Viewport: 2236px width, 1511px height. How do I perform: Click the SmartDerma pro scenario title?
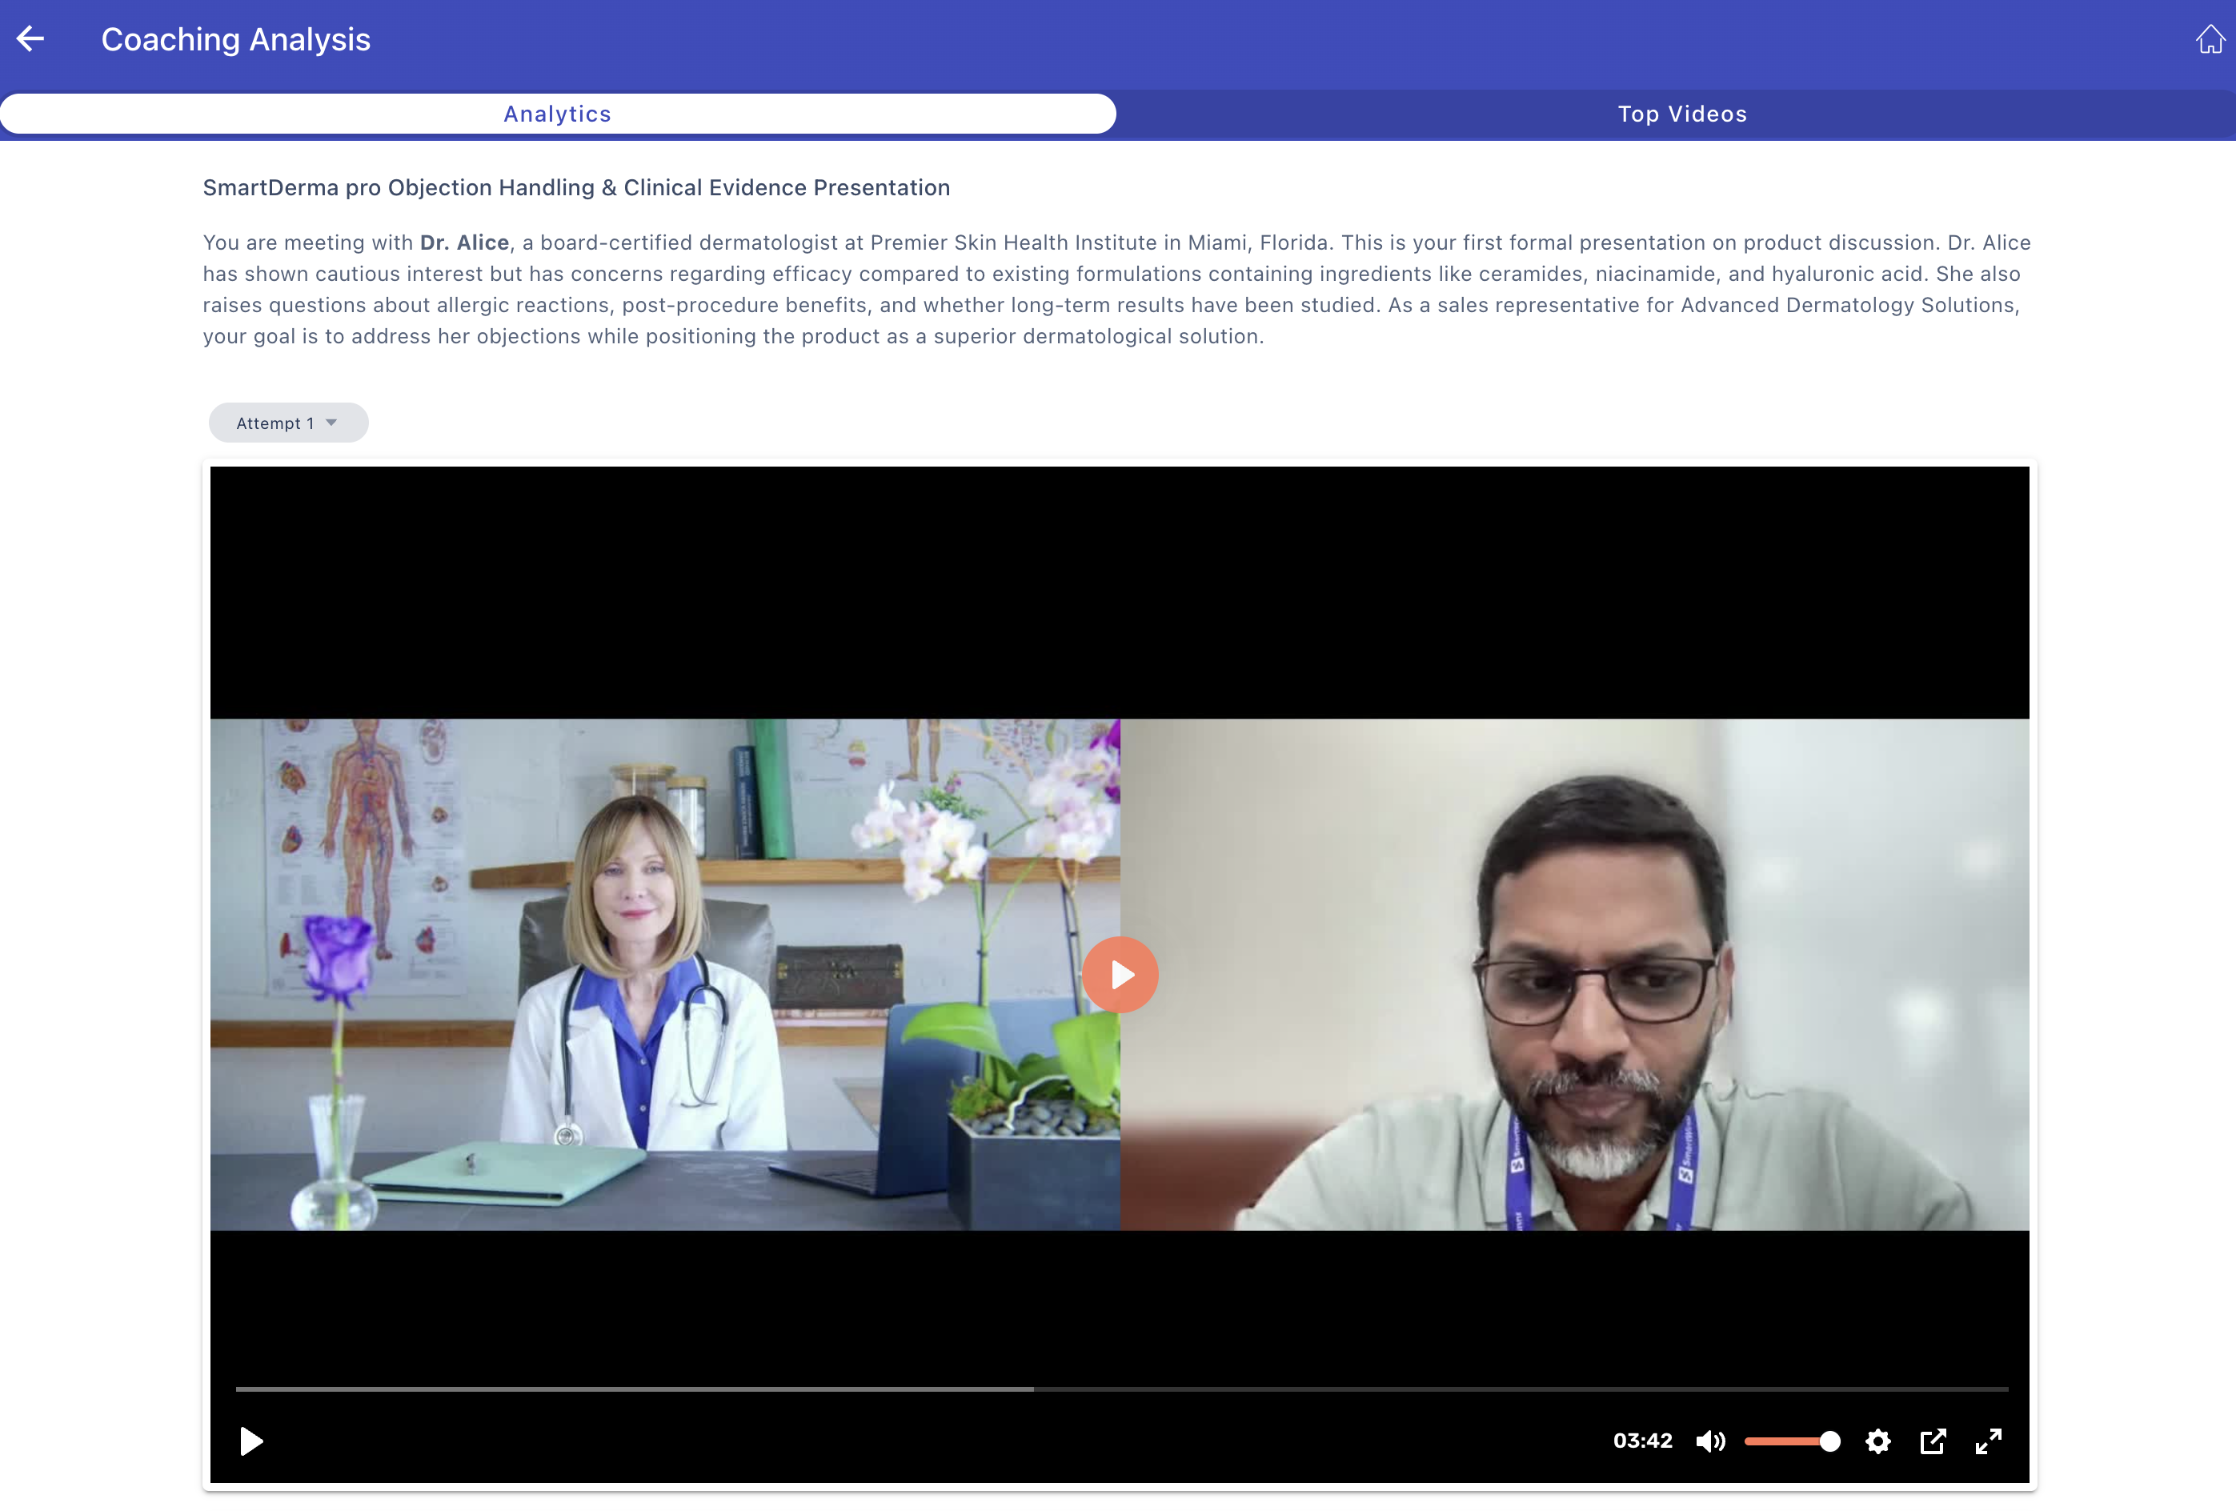[x=575, y=187]
